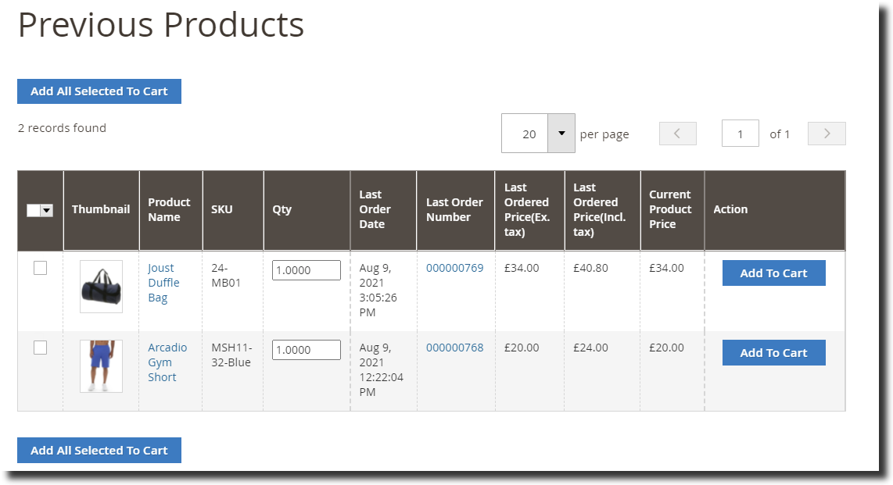Go to the next page arrow

[x=826, y=134]
